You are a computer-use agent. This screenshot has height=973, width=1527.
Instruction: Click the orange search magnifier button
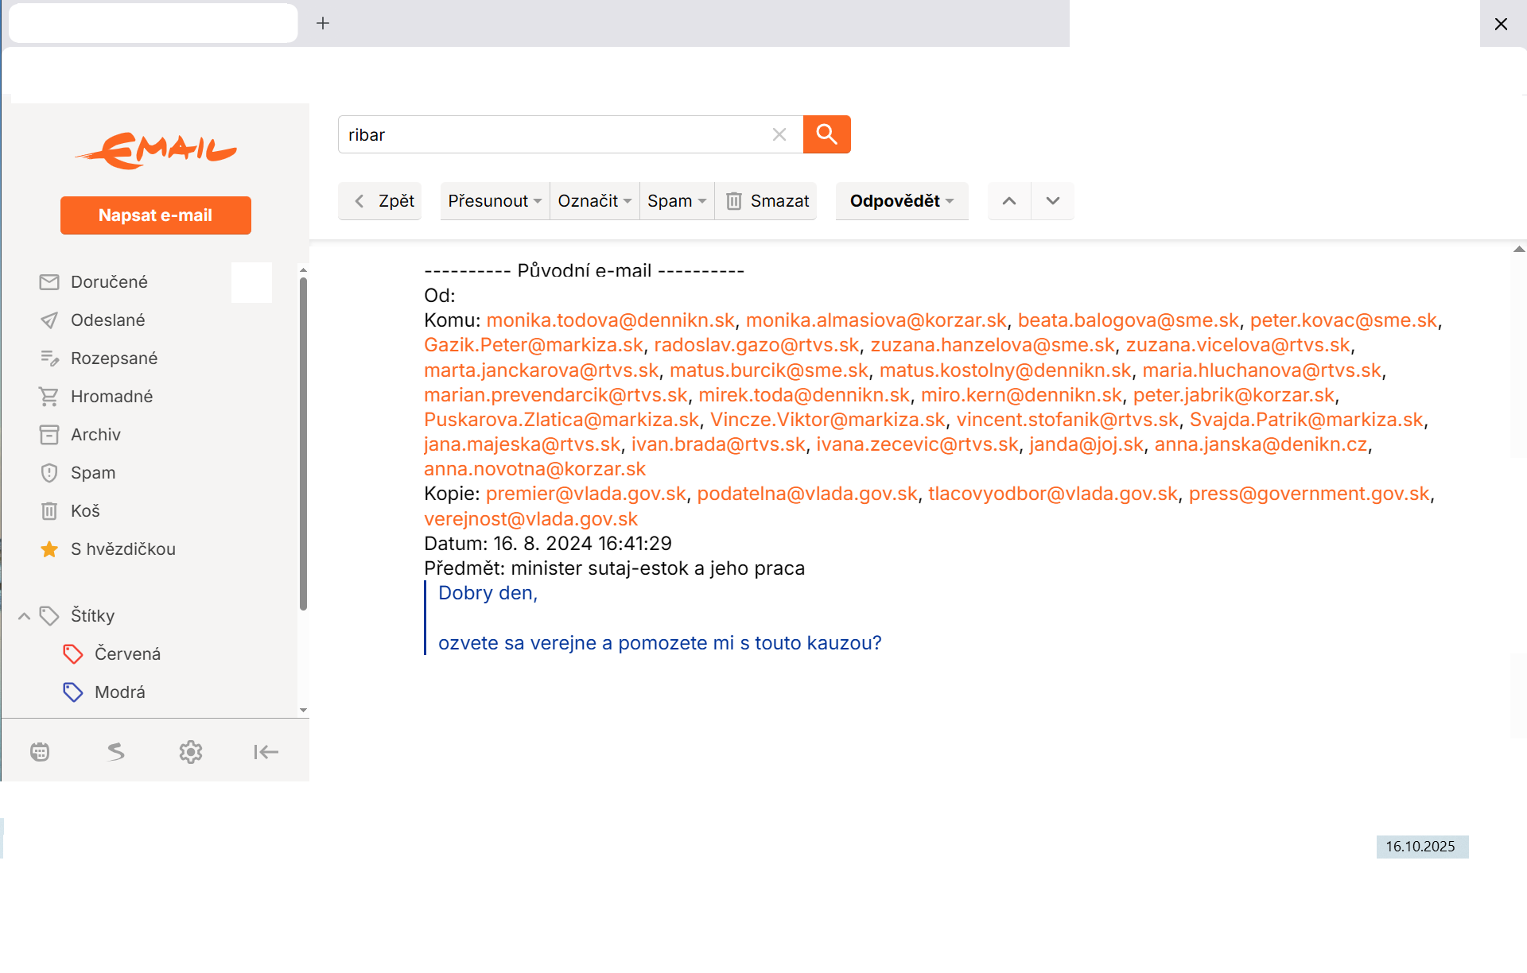(x=826, y=134)
